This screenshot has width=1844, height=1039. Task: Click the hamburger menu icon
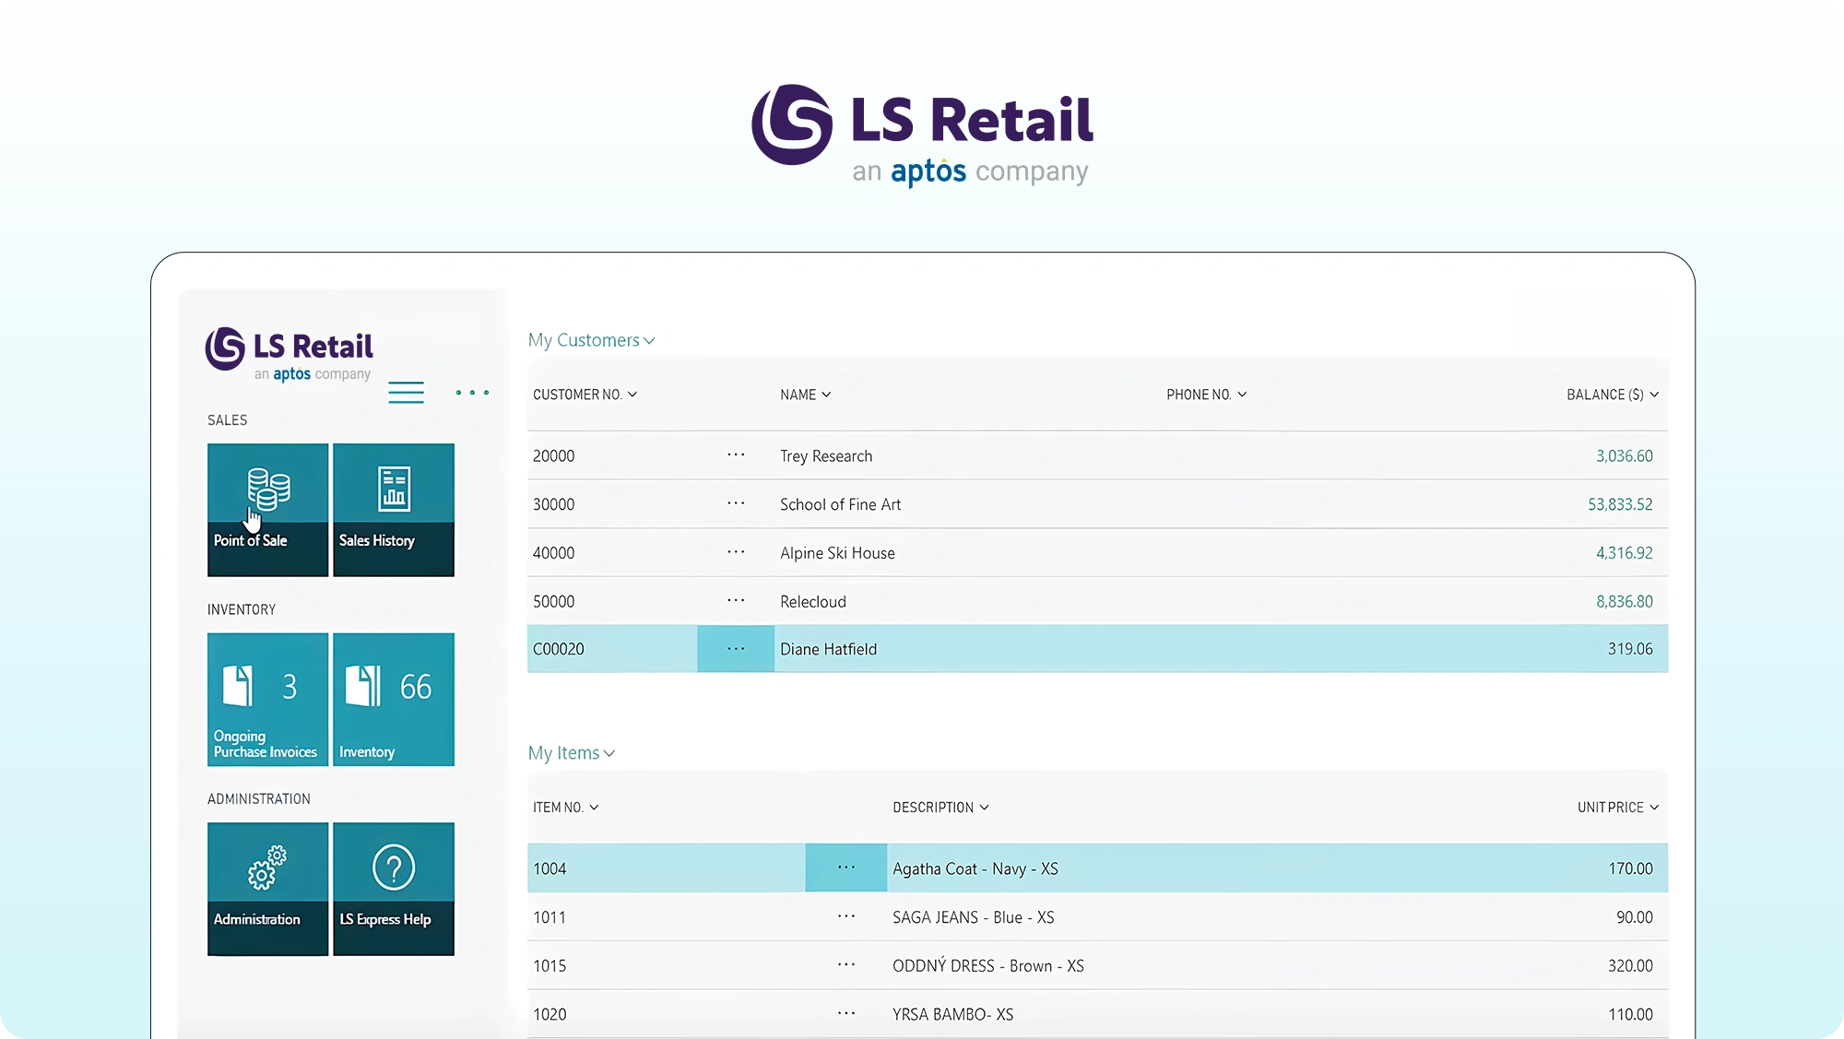coord(406,393)
